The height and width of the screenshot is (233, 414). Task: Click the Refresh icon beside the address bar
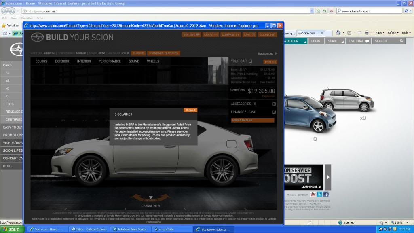[325, 11]
